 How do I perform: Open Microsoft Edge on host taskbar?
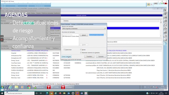[47, 93]
